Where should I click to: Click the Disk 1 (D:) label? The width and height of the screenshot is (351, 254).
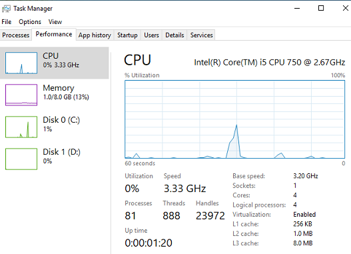(x=61, y=152)
